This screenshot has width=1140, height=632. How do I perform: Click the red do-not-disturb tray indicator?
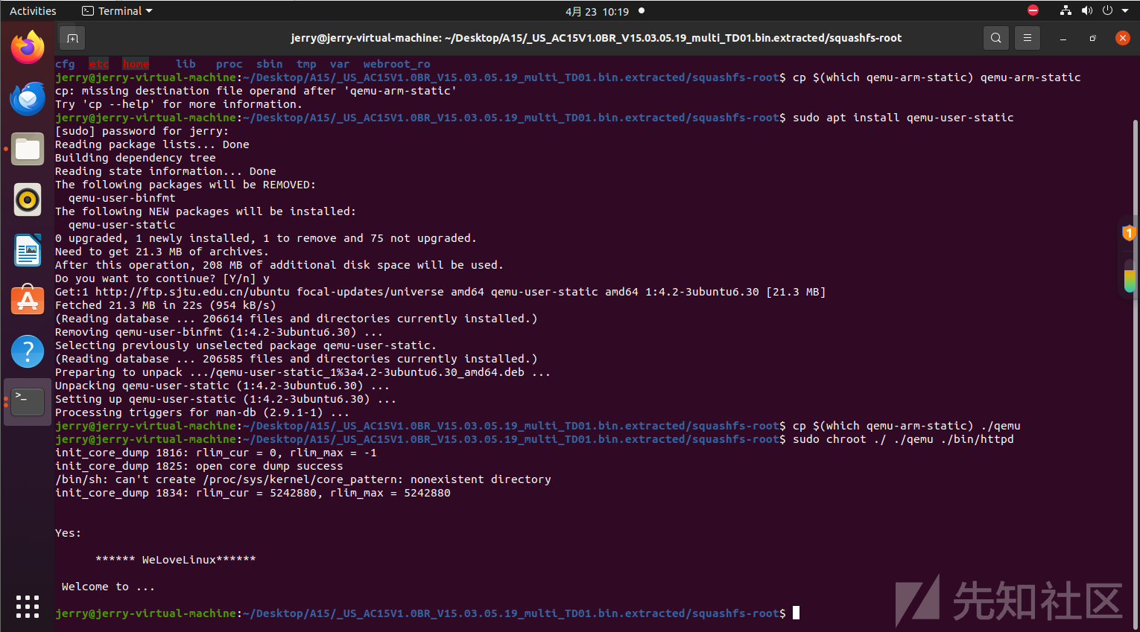[1033, 10]
